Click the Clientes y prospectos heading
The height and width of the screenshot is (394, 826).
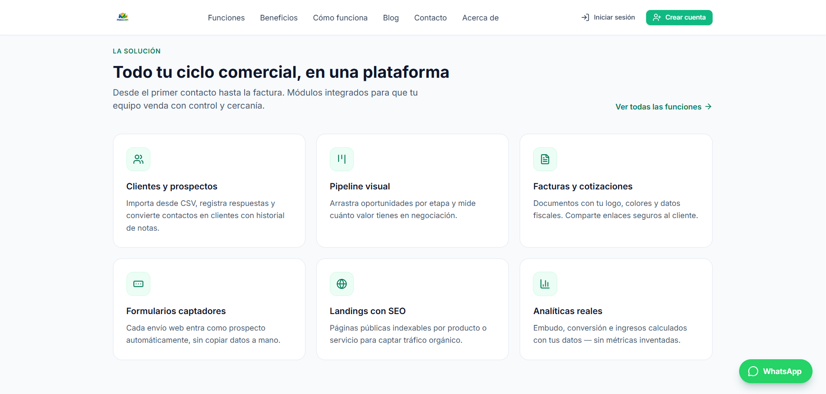(x=172, y=186)
